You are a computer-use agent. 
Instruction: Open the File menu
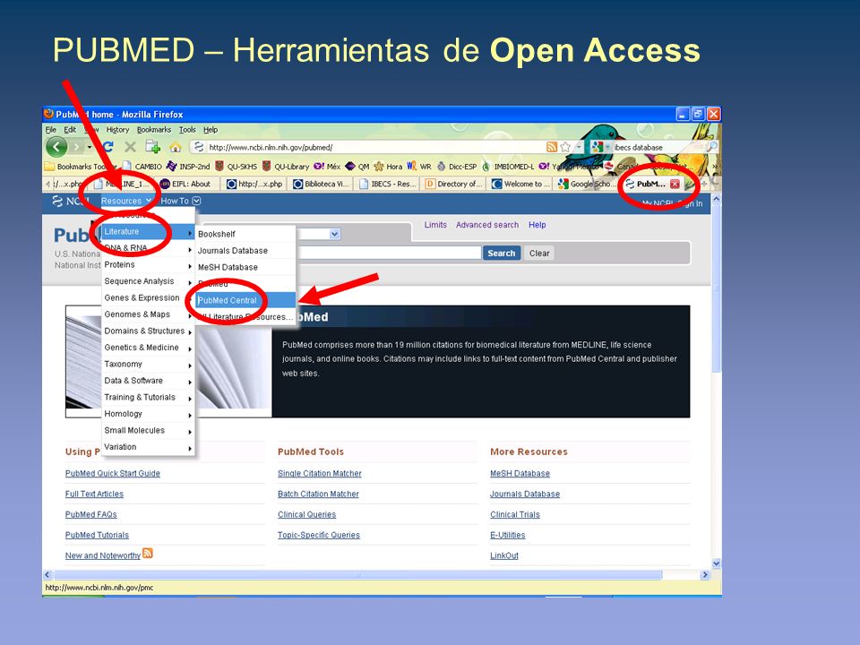click(x=50, y=130)
